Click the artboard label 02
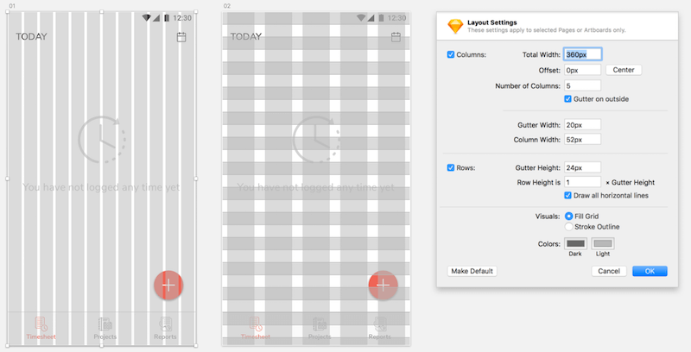691x352 pixels. click(x=226, y=6)
